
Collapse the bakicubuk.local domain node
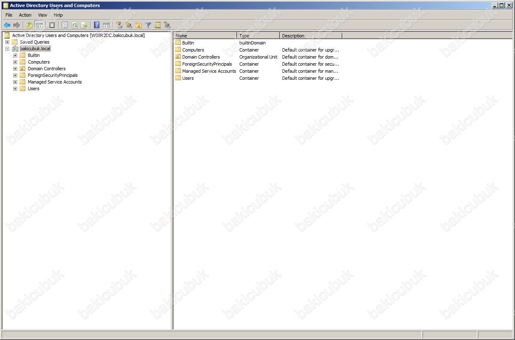coord(7,49)
